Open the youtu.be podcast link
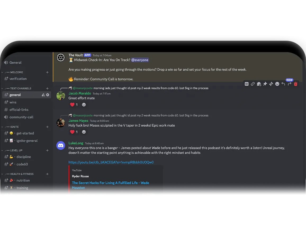This screenshot has height=230, width=306. pyautogui.click(x=111, y=162)
